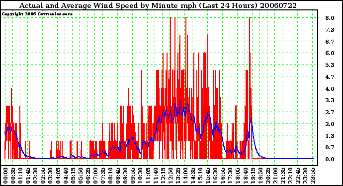Click the 2.7 y-axis label
Viewport: 343px width, 186px height.
330,112
